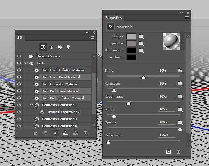The height and width of the screenshot is (166, 209).
Task: Open the Diffuse texture folder icon
Action: 141,36
